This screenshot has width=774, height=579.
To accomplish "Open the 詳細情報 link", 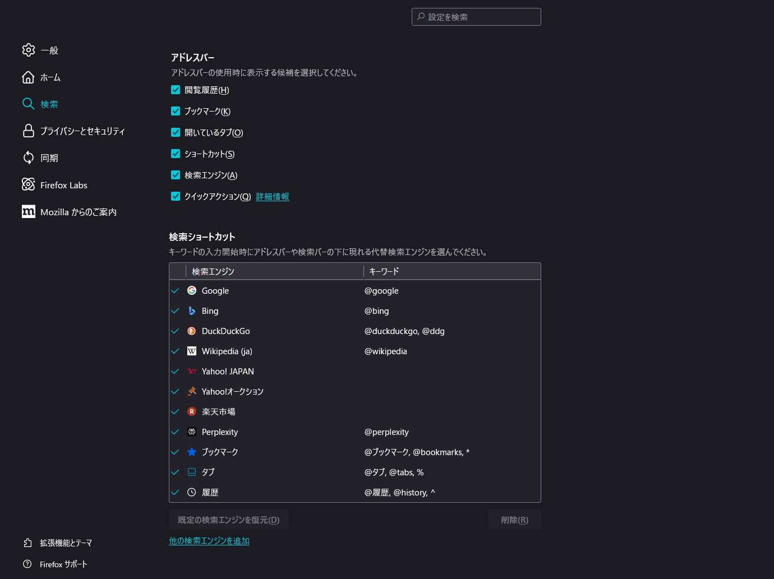I will (273, 197).
